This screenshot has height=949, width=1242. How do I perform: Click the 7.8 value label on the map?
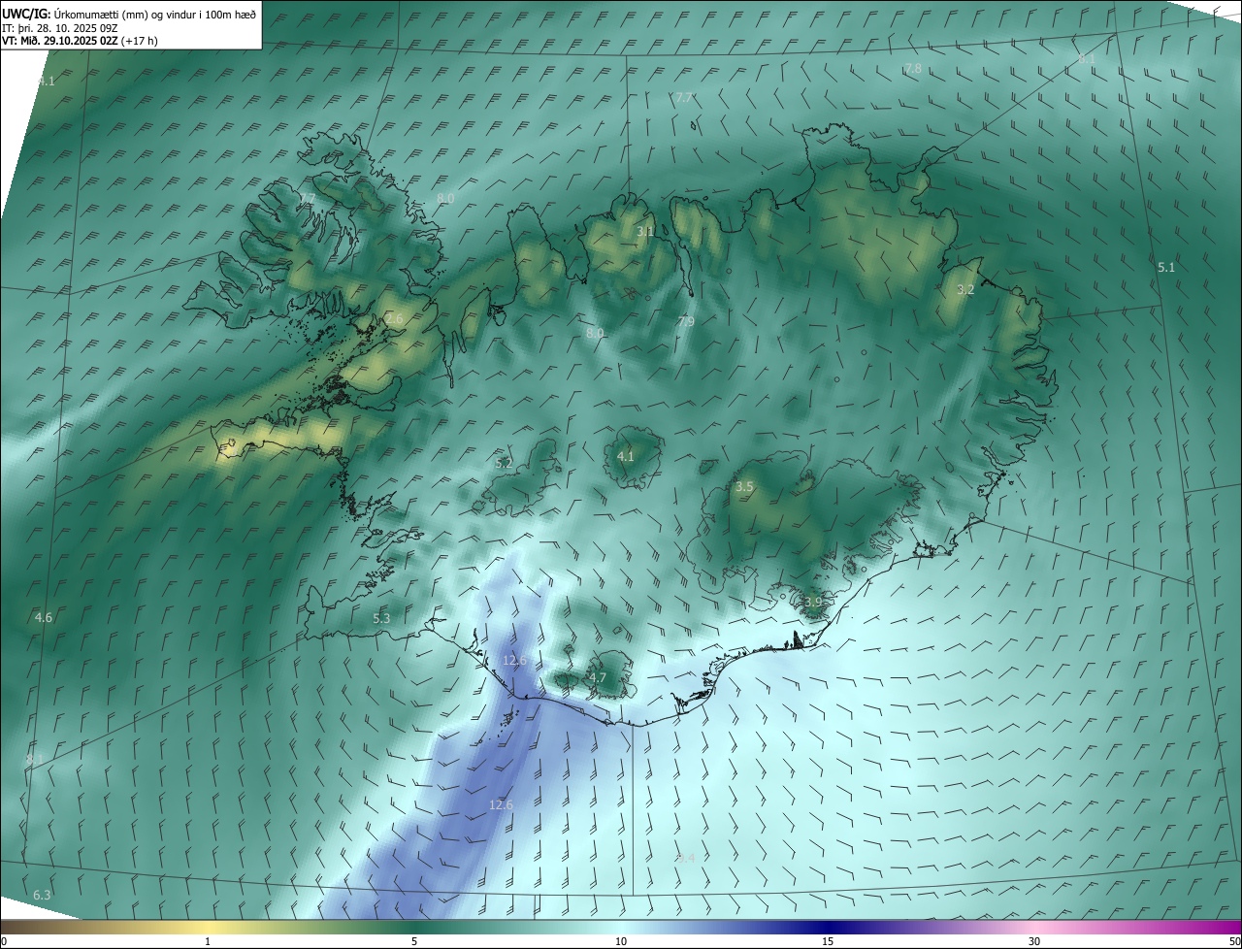[913, 69]
